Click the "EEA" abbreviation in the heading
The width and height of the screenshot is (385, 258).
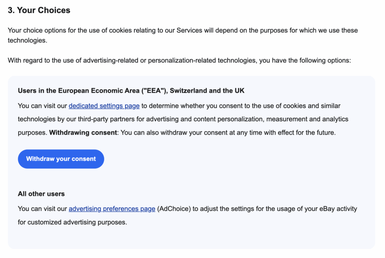155,91
